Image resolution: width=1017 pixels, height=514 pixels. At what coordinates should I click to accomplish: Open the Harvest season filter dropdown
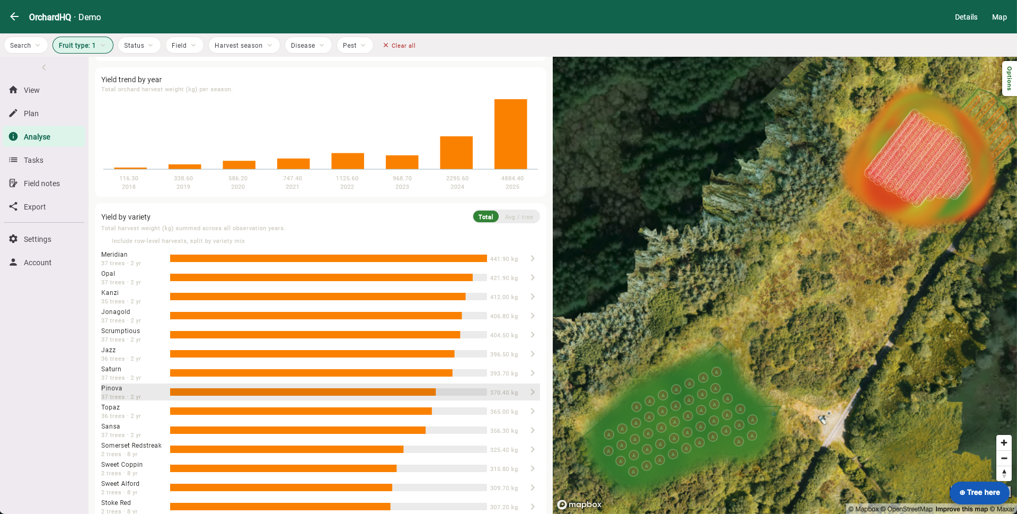click(x=244, y=46)
